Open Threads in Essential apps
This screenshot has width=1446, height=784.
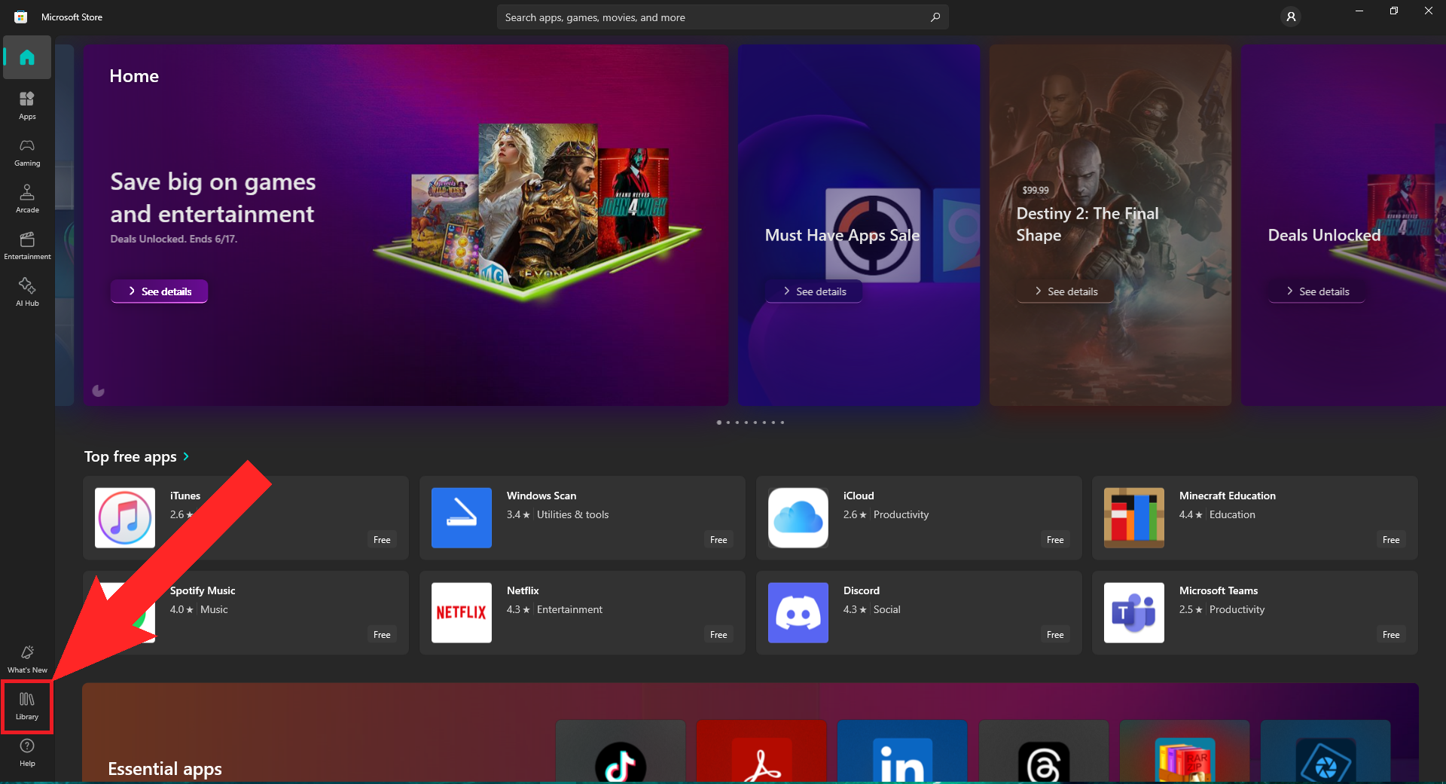point(1043,753)
